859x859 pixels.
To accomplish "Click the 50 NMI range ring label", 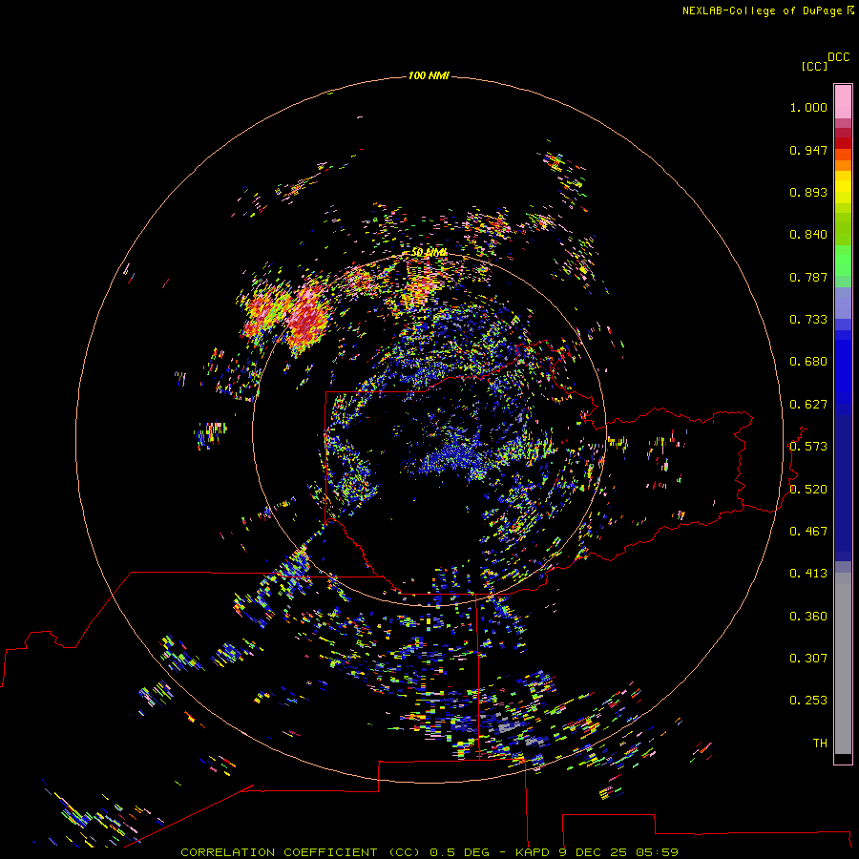I will pyautogui.click(x=429, y=253).
